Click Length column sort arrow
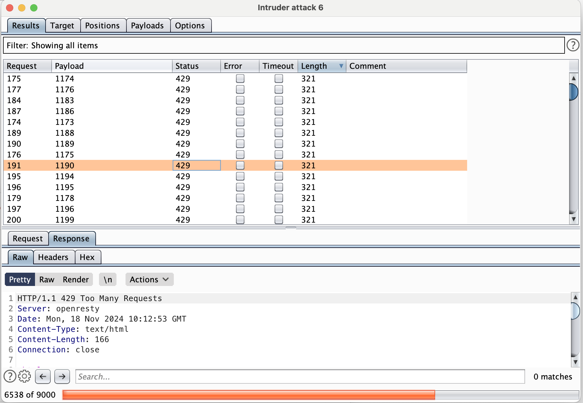The image size is (583, 403). (x=341, y=66)
